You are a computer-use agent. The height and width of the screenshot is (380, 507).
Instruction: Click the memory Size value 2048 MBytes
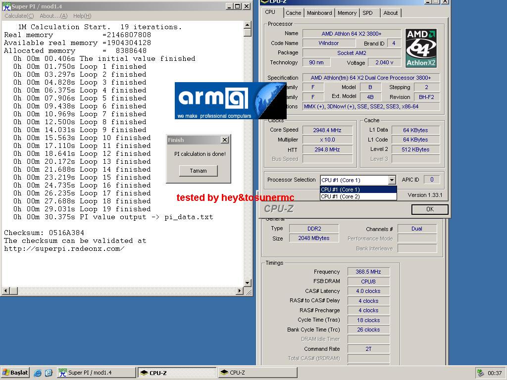click(314, 238)
